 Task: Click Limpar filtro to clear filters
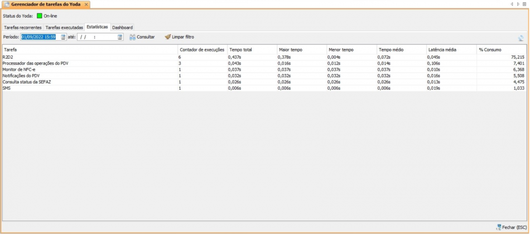[179, 37]
